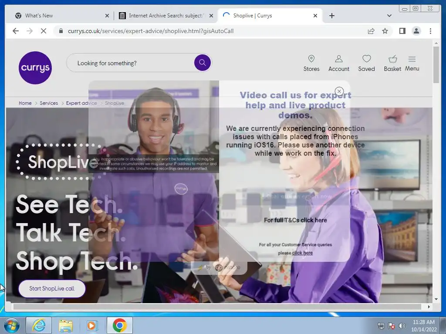This screenshot has height=334, width=446.
Task: Click the horizontal scrollbar right arrow
Action: click(x=429, y=307)
